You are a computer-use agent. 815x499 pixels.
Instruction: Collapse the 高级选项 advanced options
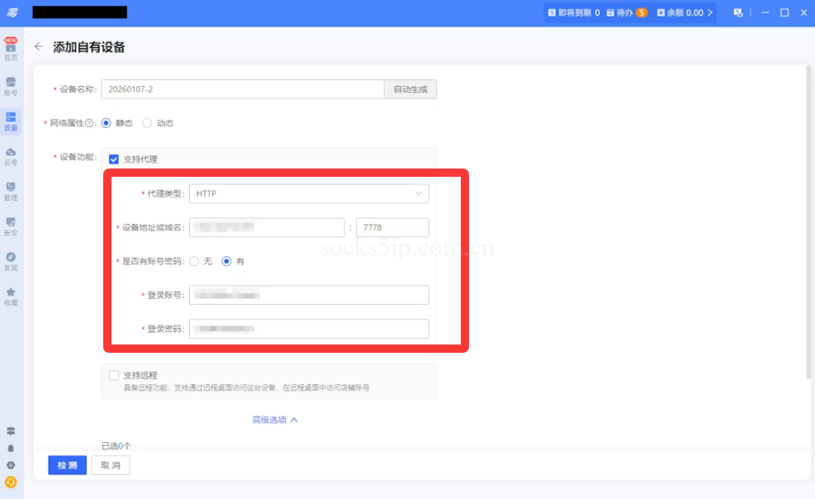275,420
